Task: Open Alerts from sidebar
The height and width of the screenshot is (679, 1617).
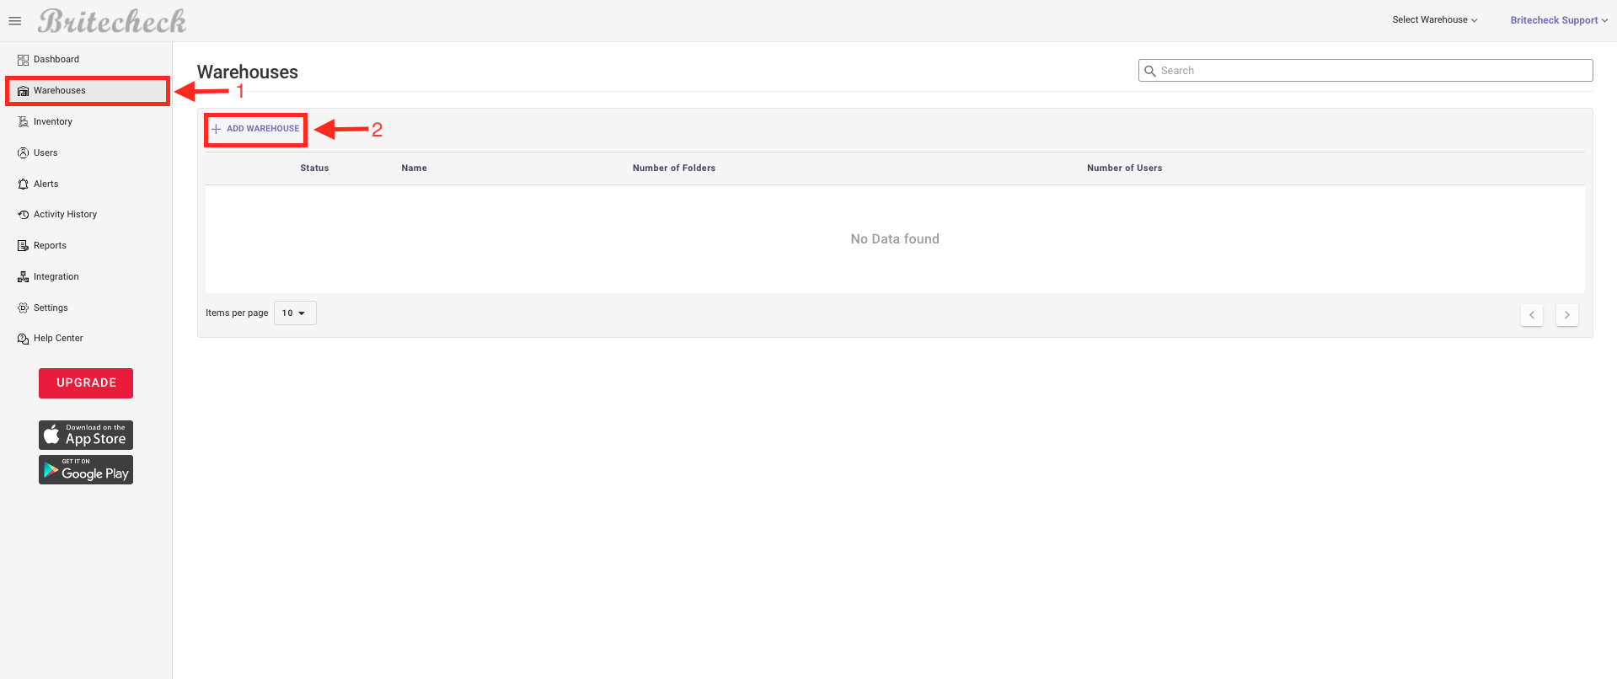Action: pos(46,184)
